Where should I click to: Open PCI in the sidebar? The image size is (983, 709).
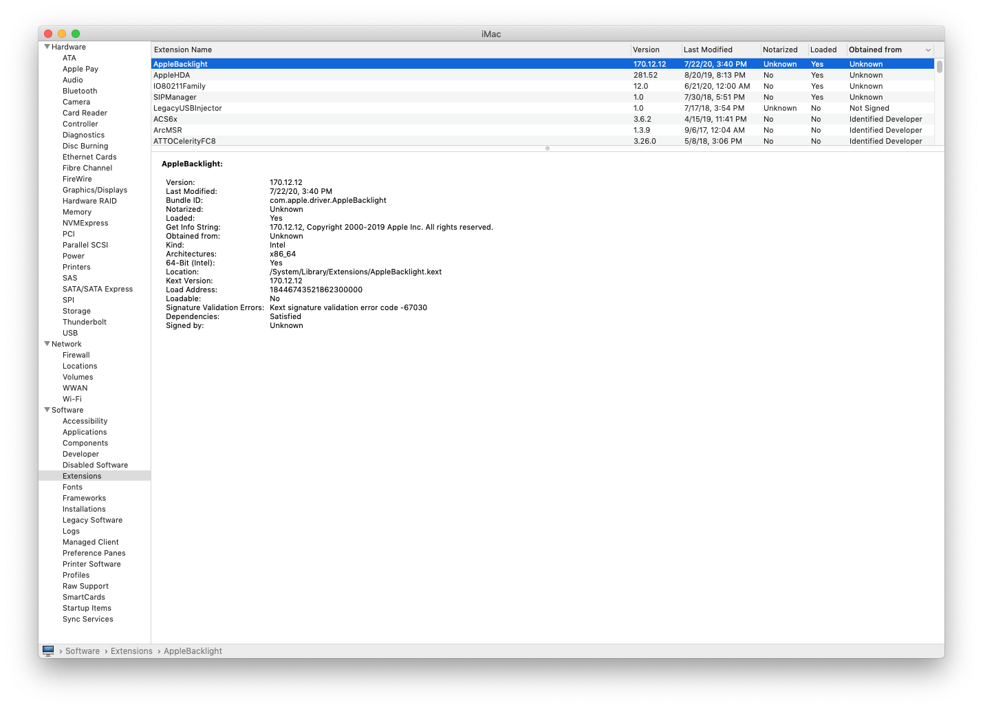(69, 234)
